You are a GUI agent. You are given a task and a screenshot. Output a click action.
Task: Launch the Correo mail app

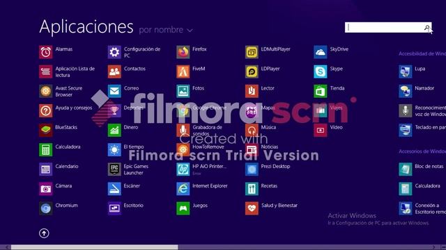coord(114,91)
